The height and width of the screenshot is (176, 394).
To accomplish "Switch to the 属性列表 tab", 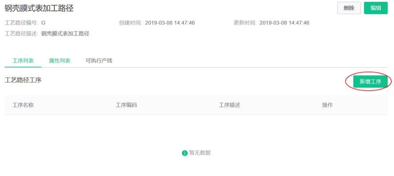I will click(60, 61).
